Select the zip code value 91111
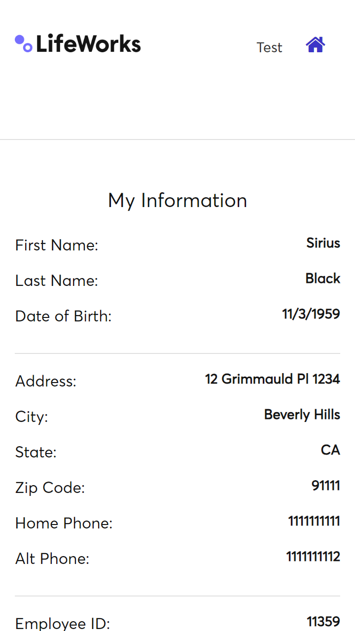 (325, 486)
